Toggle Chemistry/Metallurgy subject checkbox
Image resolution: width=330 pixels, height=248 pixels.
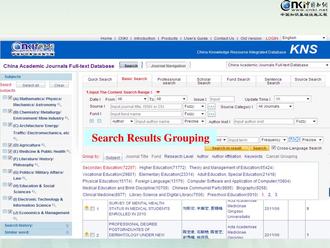10,111
